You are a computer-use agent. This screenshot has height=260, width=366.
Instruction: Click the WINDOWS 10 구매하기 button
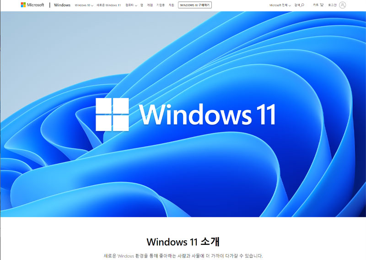pos(195,5)
